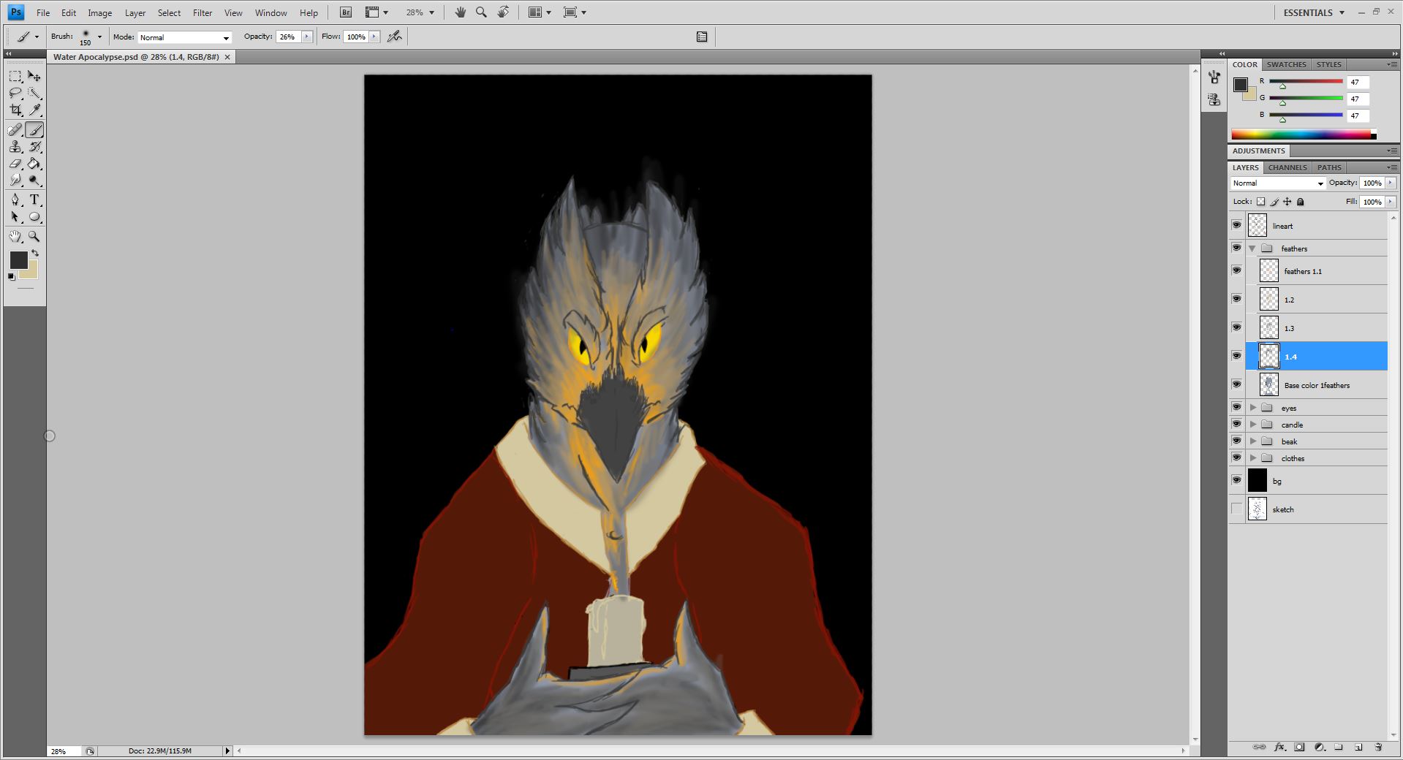Select the Crop tool
The height and width of the screenshot is (760, 1403).
pos(15,110)
